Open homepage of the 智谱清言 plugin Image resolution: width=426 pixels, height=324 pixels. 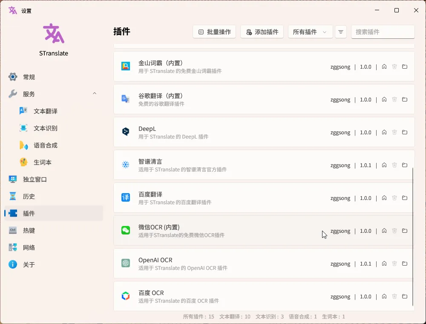click(384, 165)
